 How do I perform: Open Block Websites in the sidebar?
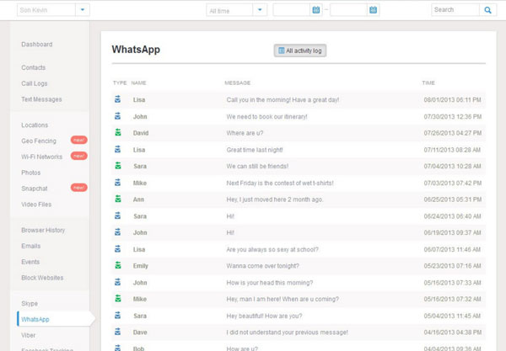point(42,278)
